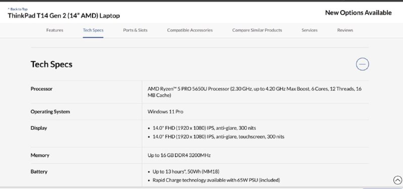The width and height of the screenshot is (403, 189).
Task: Open Compatible Accessories tab
Action: tap(190, 30)
